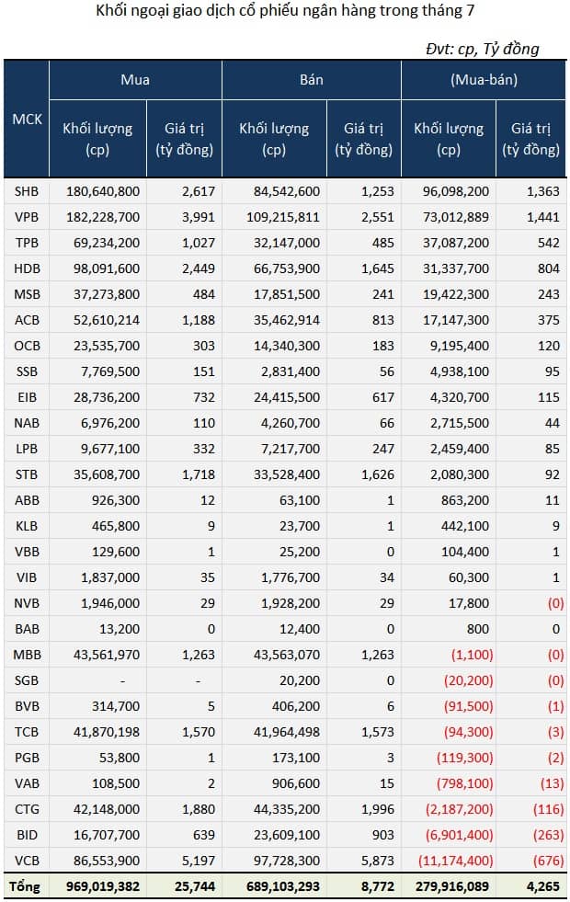570x902 pixels.
Task: Select the VPB row ticker
Action: tap(27, 217)
